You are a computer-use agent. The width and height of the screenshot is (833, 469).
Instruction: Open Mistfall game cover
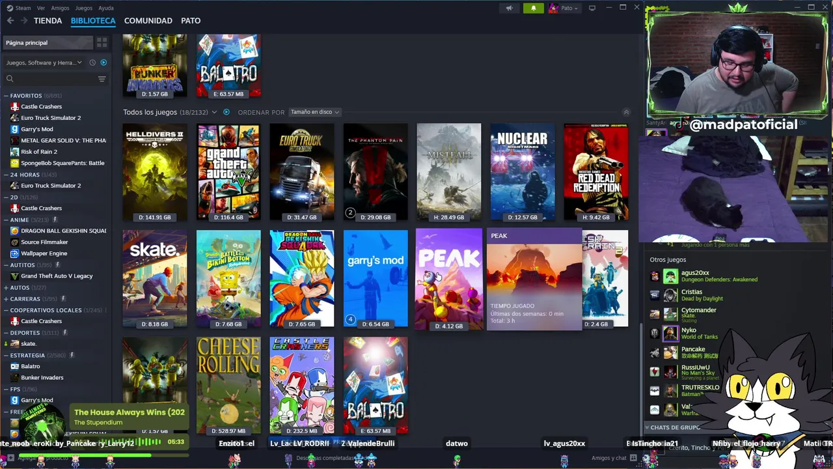(449, 172)
